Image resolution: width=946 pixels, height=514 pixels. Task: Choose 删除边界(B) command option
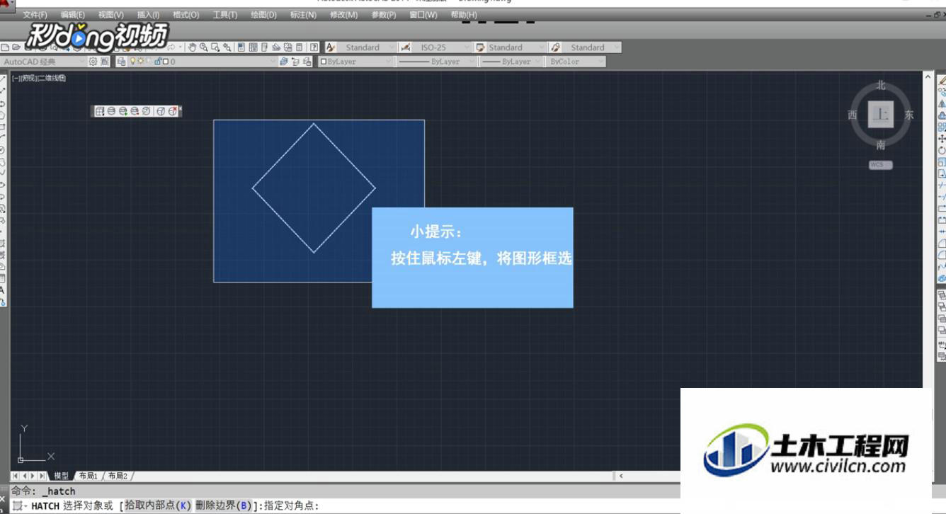pyautogui.click(x=223, y=506)
